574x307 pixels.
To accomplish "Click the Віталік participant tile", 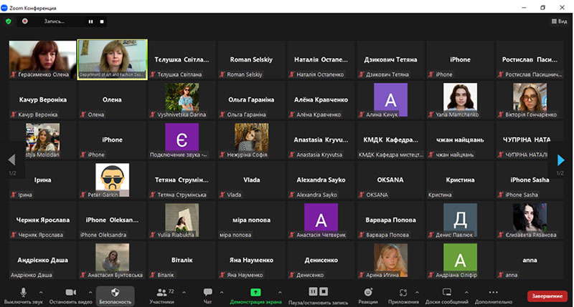I will 182,260.
